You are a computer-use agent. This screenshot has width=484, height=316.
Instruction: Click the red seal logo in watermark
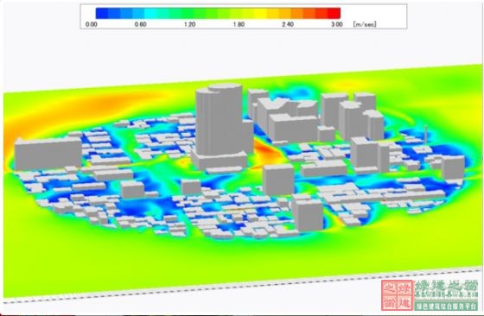click(x=397, y=294)
